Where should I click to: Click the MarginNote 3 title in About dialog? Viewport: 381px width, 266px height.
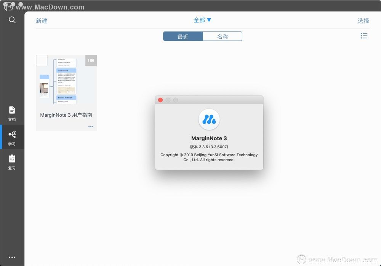209,138
